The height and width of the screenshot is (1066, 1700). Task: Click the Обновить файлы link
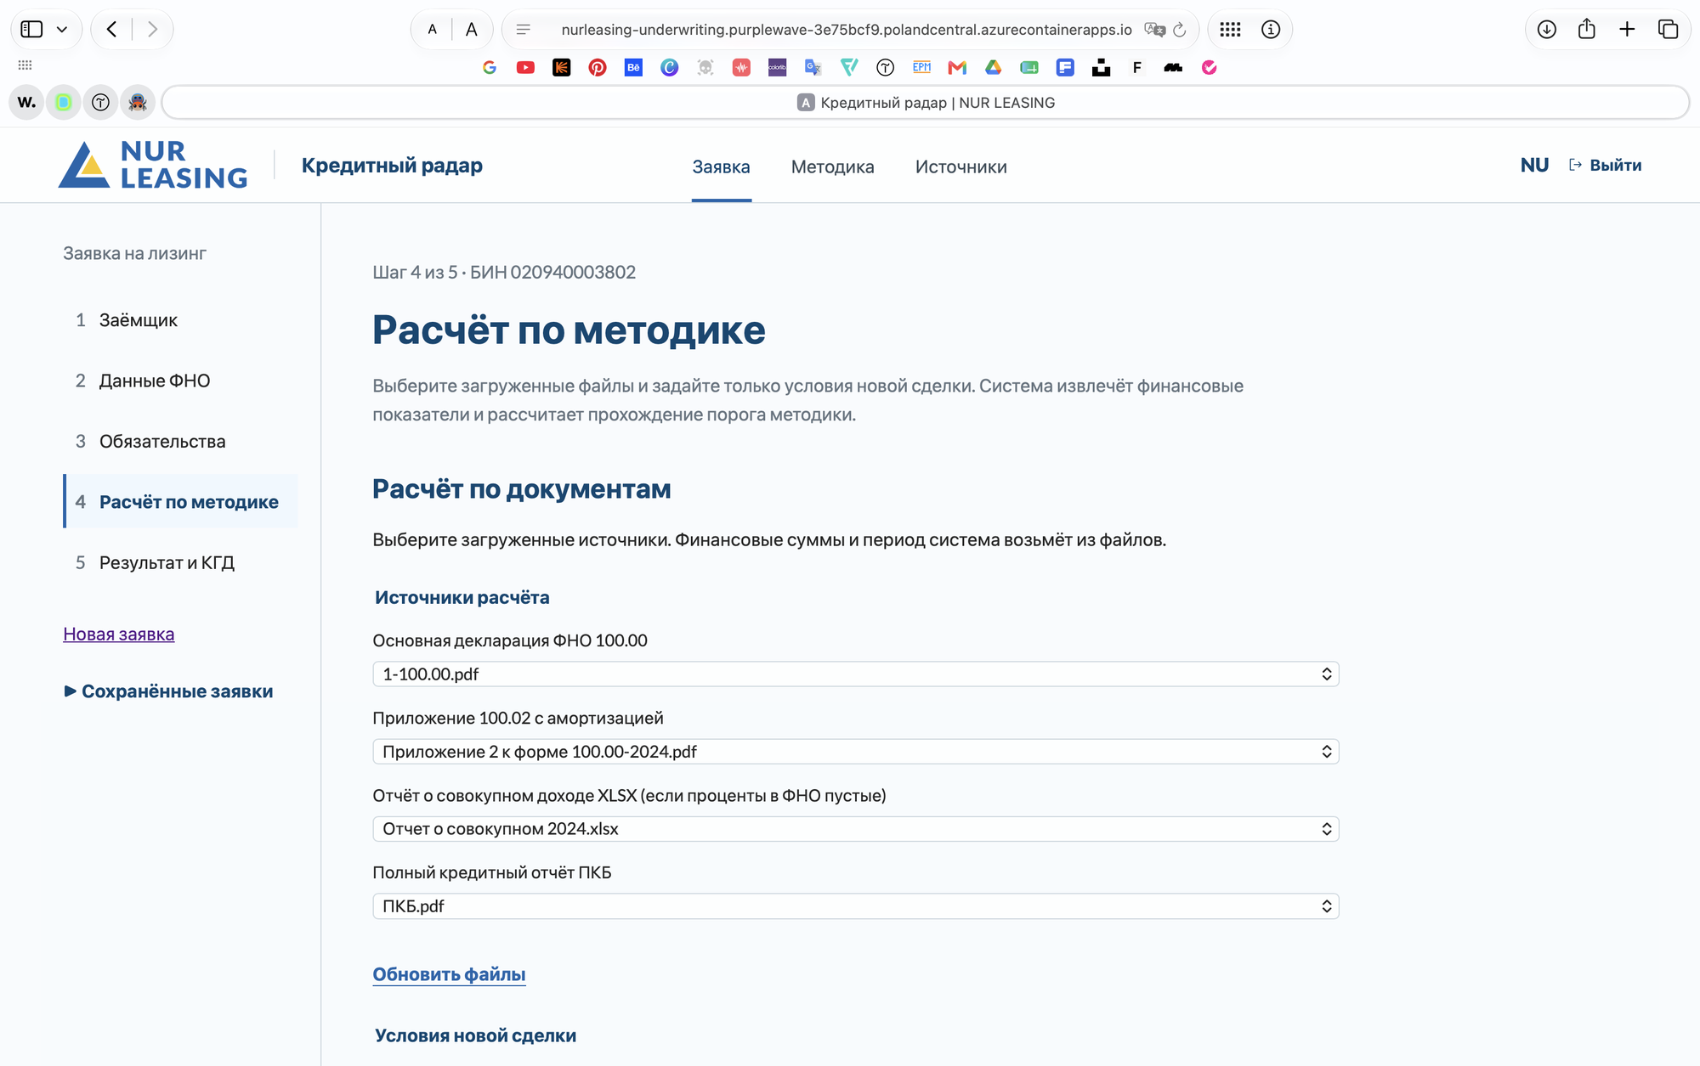tap(449, 975)
